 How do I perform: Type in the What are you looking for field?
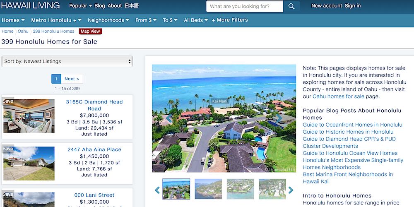(x=244, y=6)
